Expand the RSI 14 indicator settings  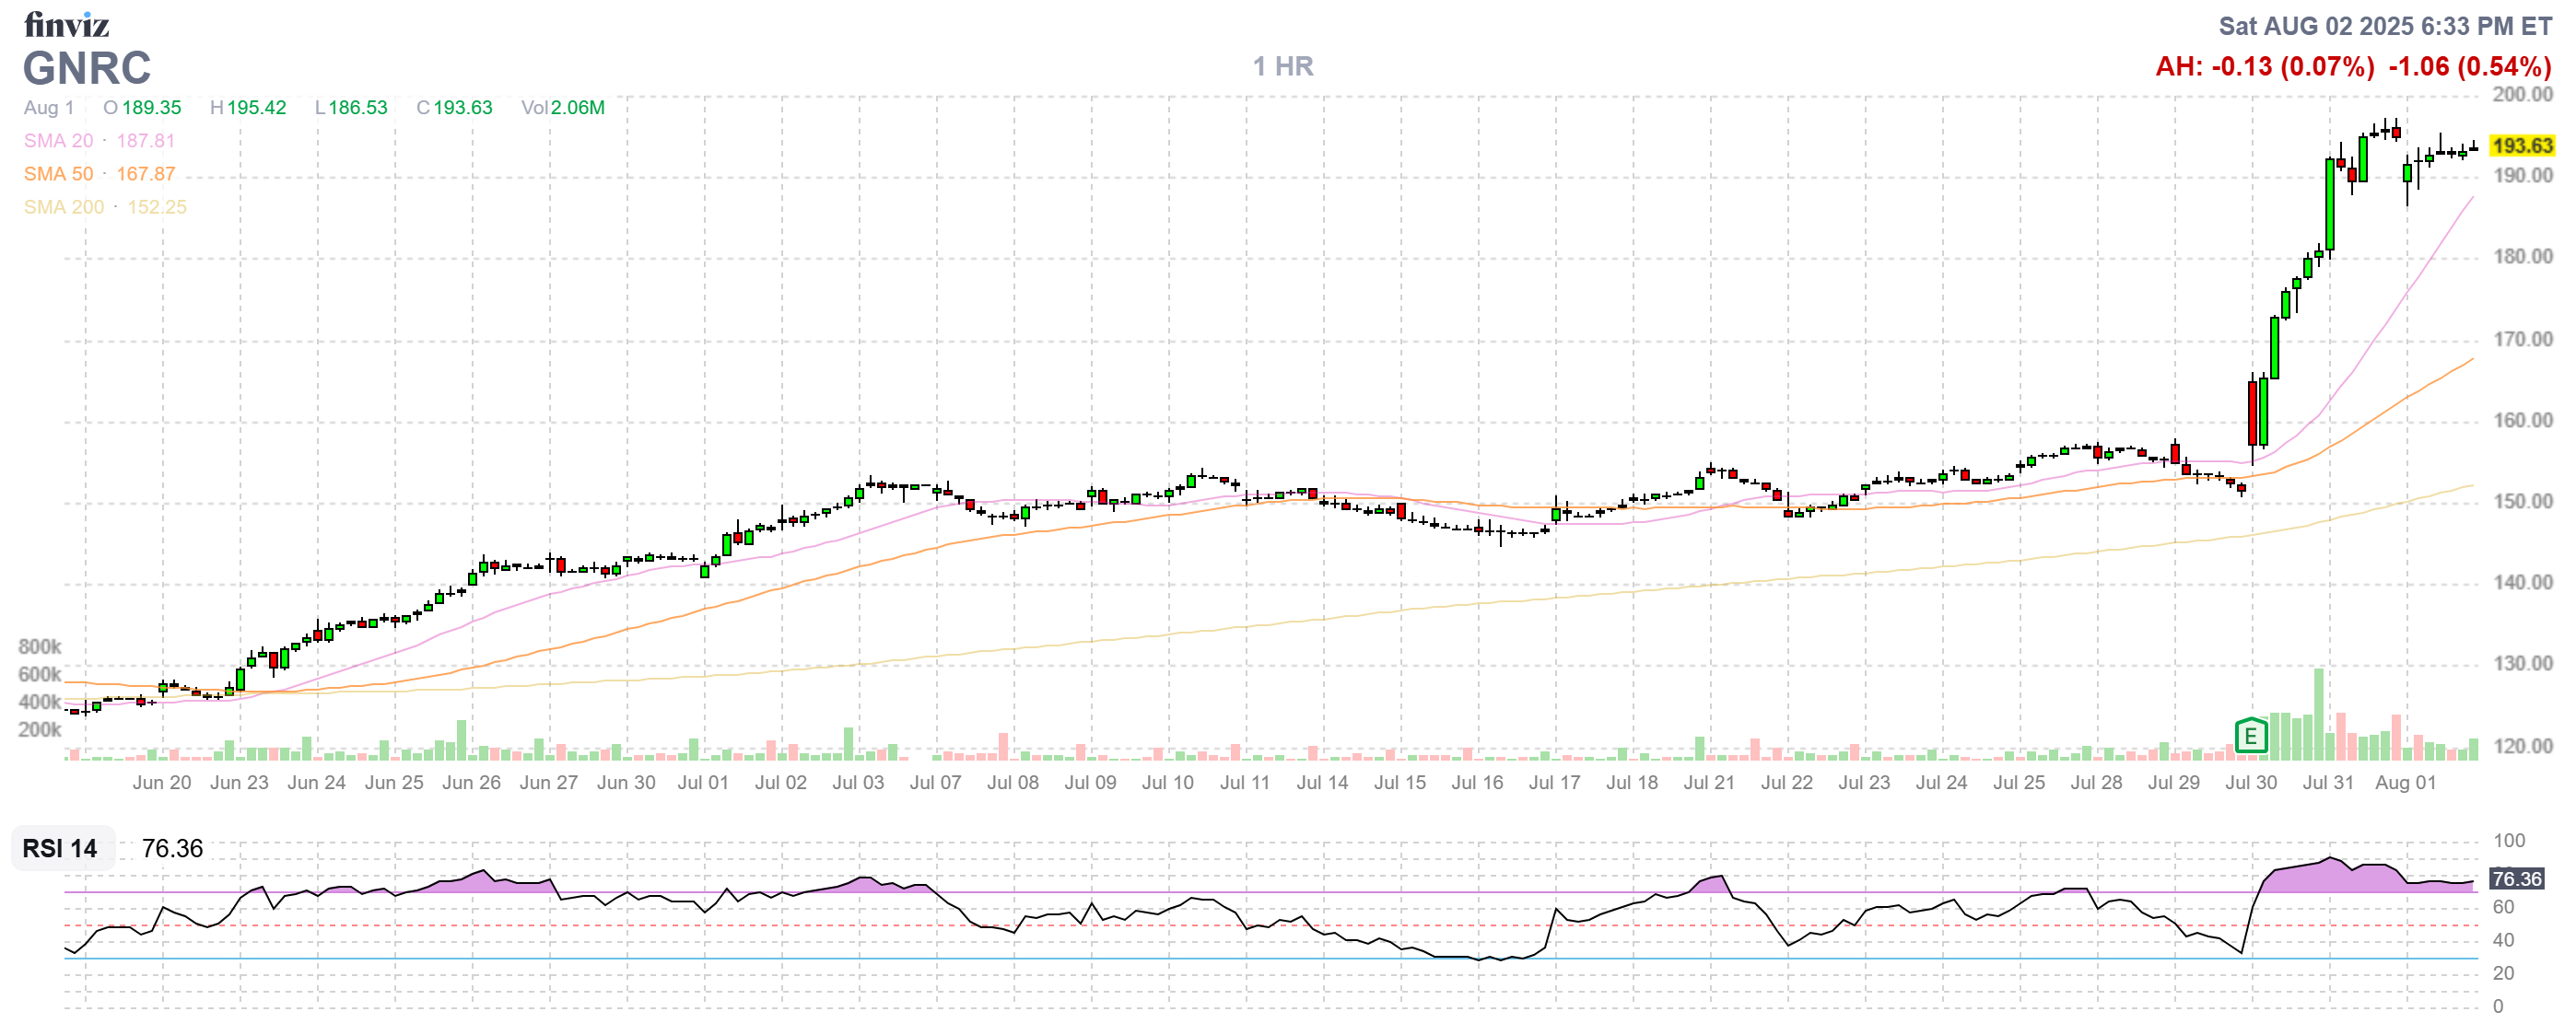58,850
